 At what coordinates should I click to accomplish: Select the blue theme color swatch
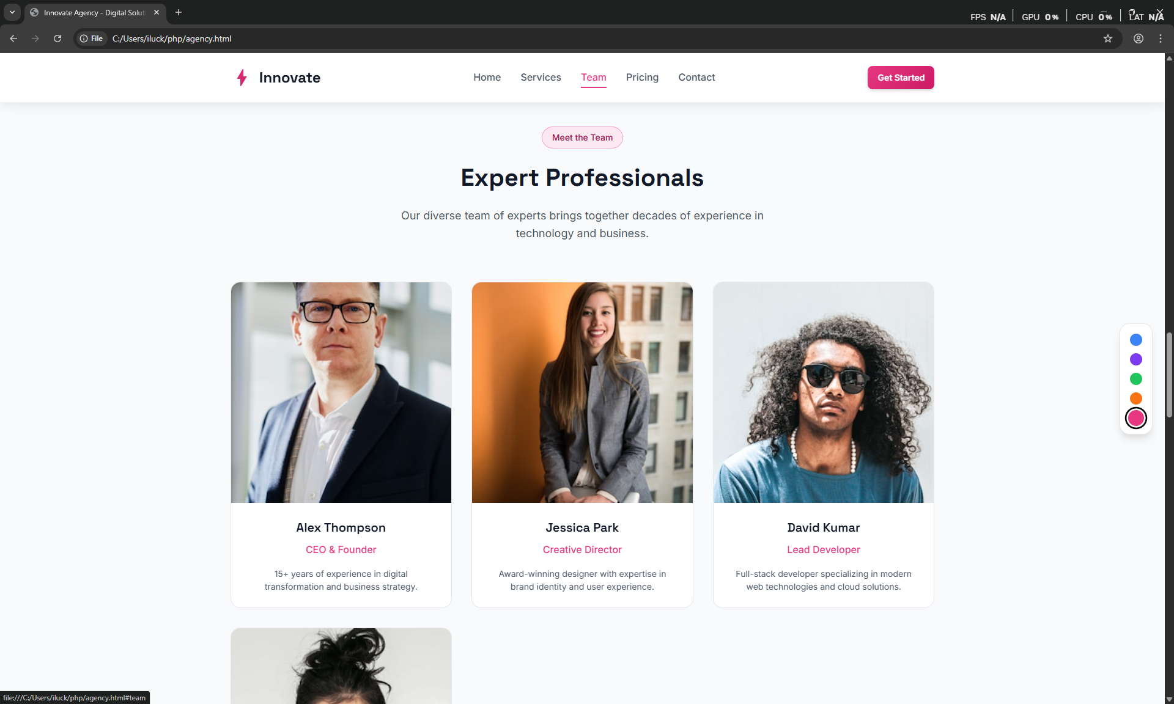tap(1136, 340)
